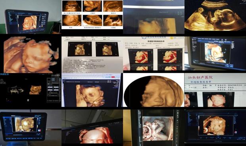
Task: Open the angled monitor showing fetal head top
Action: point(92,128)
